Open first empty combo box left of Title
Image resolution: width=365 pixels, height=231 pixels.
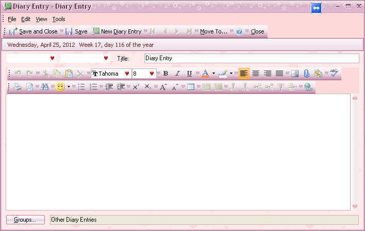click(x=31, y=58)
